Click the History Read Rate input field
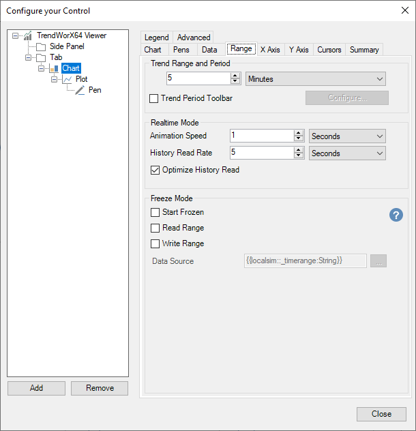 (261, 153)
